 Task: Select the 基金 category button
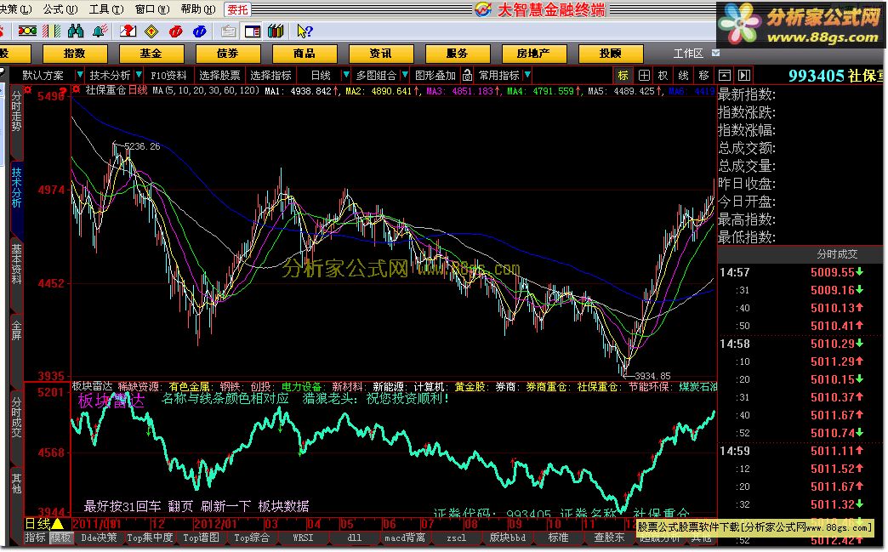tap(151, 54)
